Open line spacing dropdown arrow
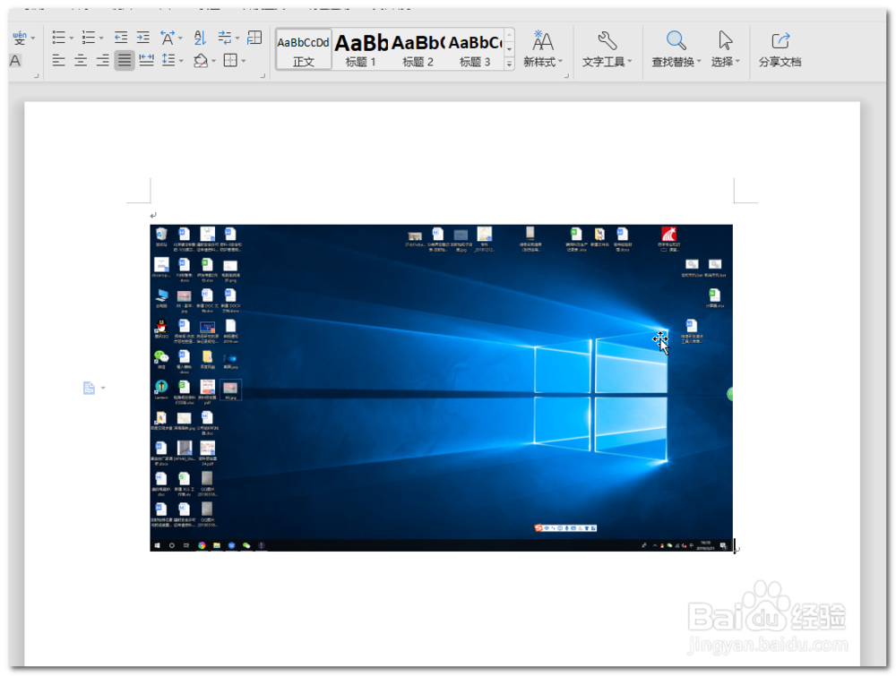The image size is (896, 676). (x=181, y=61)
